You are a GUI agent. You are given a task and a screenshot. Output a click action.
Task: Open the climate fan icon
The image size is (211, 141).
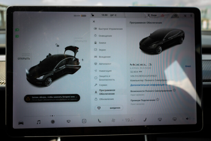click(113, 120)
